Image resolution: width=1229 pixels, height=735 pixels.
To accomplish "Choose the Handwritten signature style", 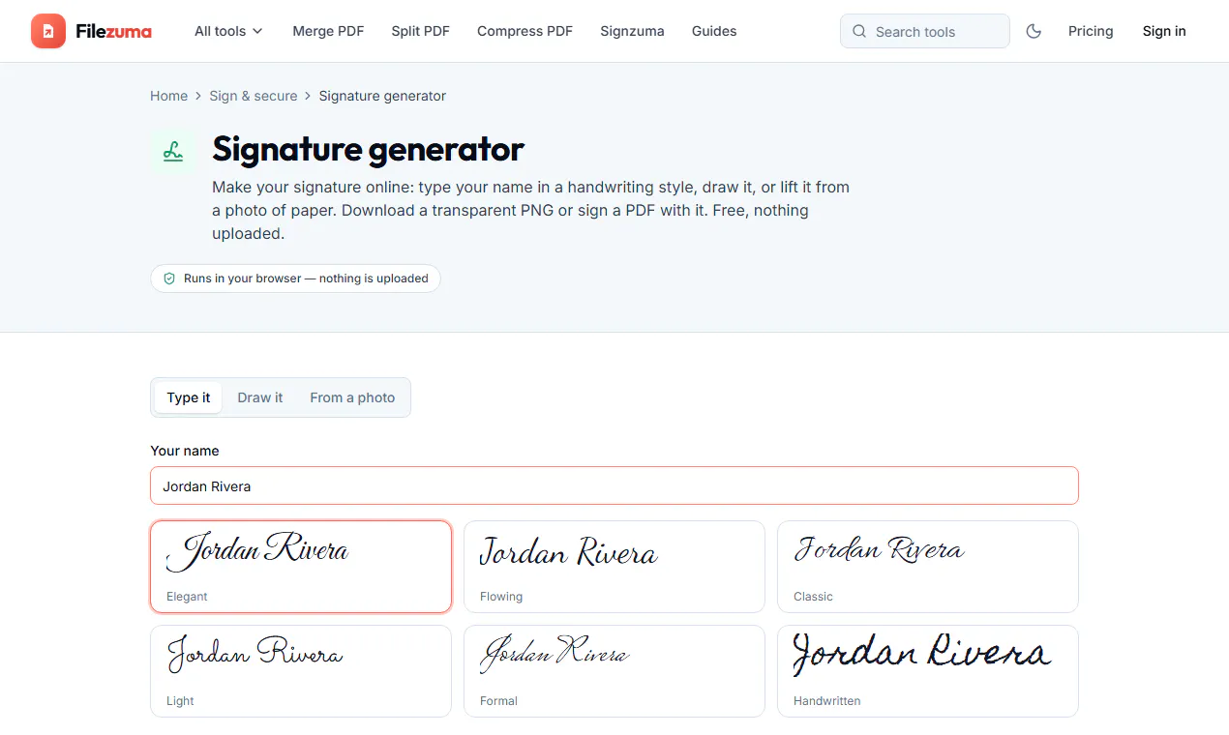I will tap(928, 671).
